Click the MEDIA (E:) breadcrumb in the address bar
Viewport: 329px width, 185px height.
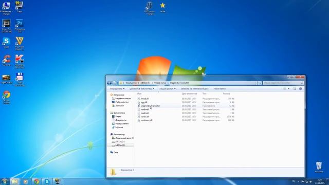pos(145,83)
